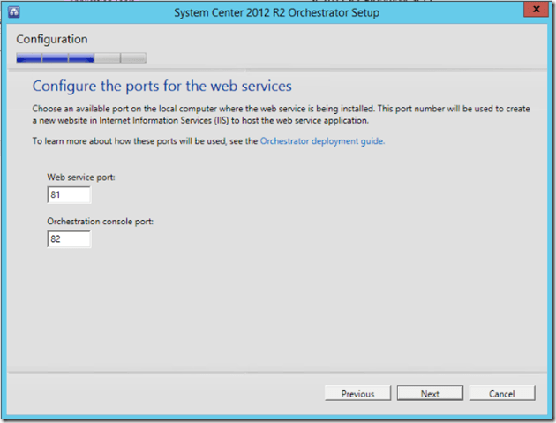Cancel the Orchestrator setup
This screenshot has height=423, width=556.
click(x=501, y=394)
